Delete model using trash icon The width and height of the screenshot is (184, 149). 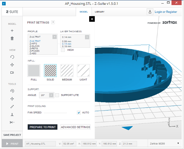click(12, 38)
